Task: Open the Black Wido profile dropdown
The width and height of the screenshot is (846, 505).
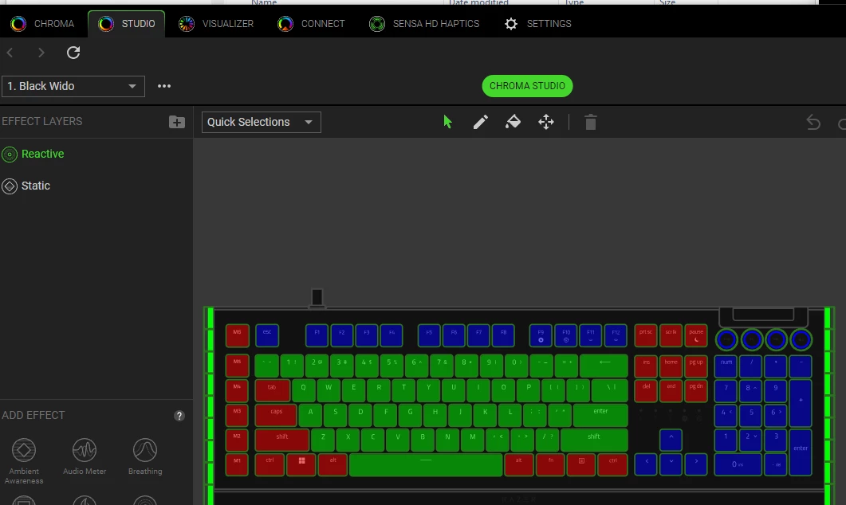Action: pyautogui.click(x=73, y=86)
